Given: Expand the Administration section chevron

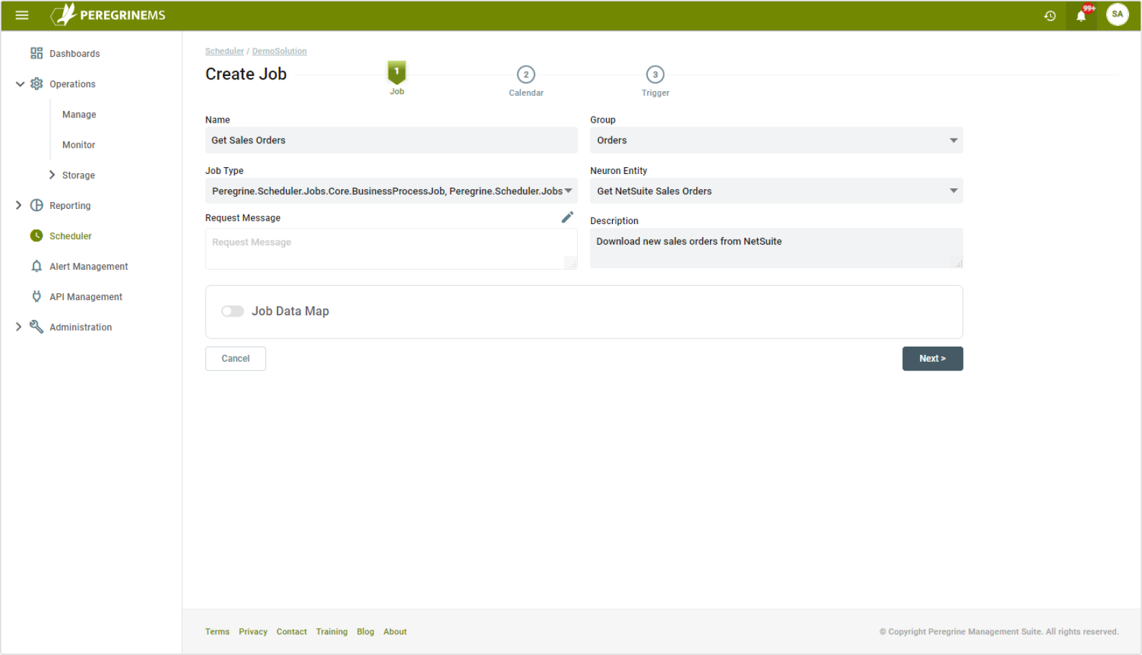Looking at the screenshot, I should click(19, 327).
